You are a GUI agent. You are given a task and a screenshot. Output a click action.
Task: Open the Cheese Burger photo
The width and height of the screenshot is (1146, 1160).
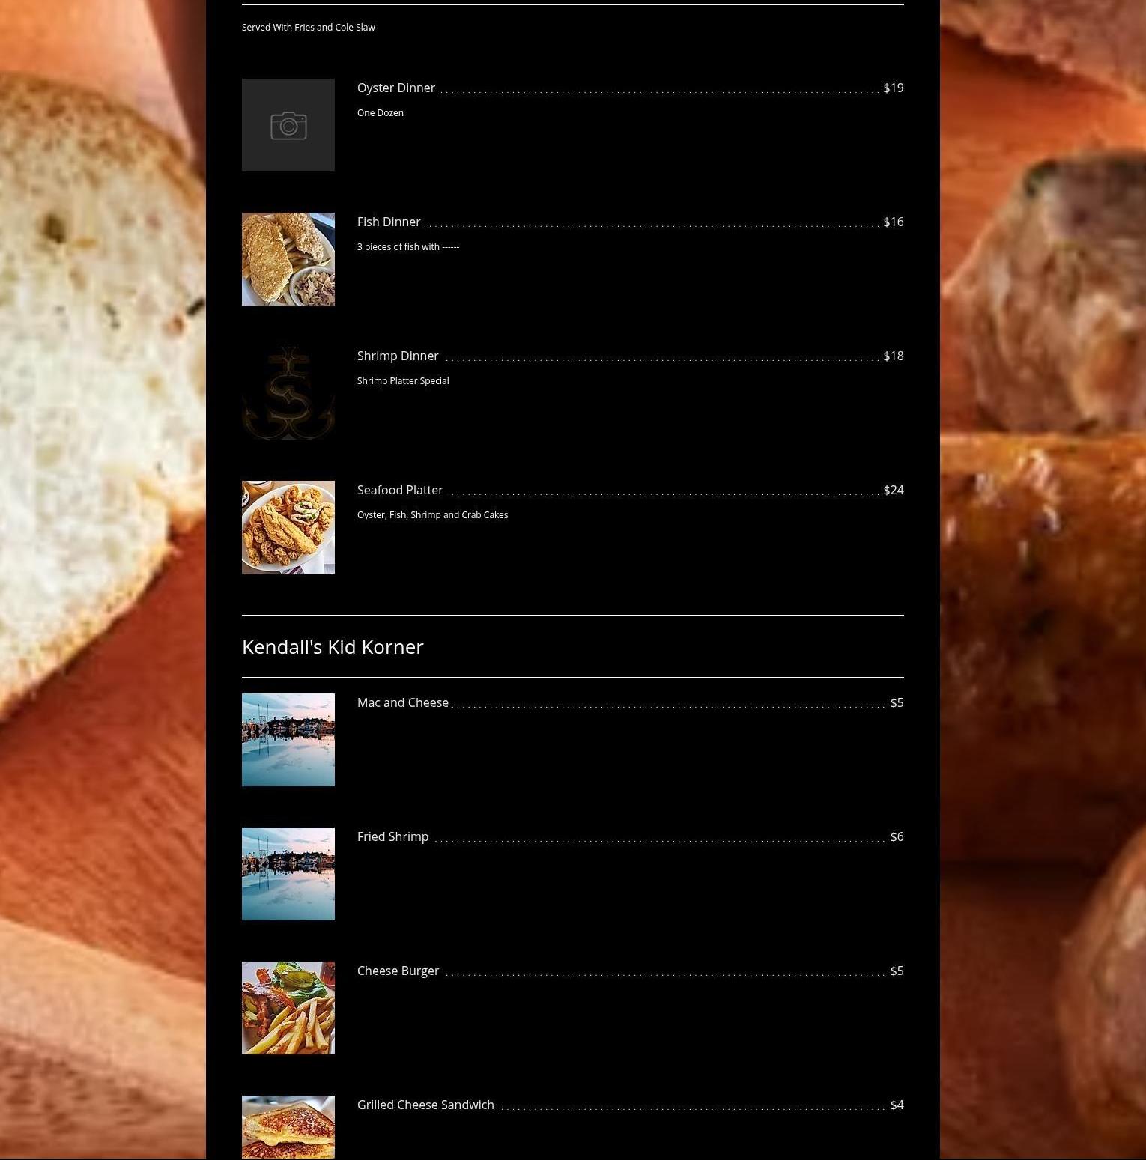[x=288, y=1008]
